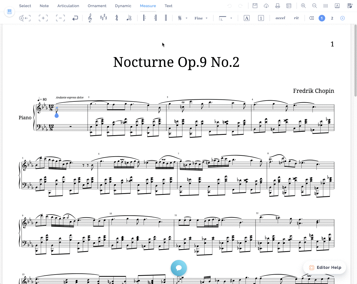Image resolution: width=357 pixels, height=284 pixels.
Task: Open the chat support bubble
Action: [x=179, y=268]
